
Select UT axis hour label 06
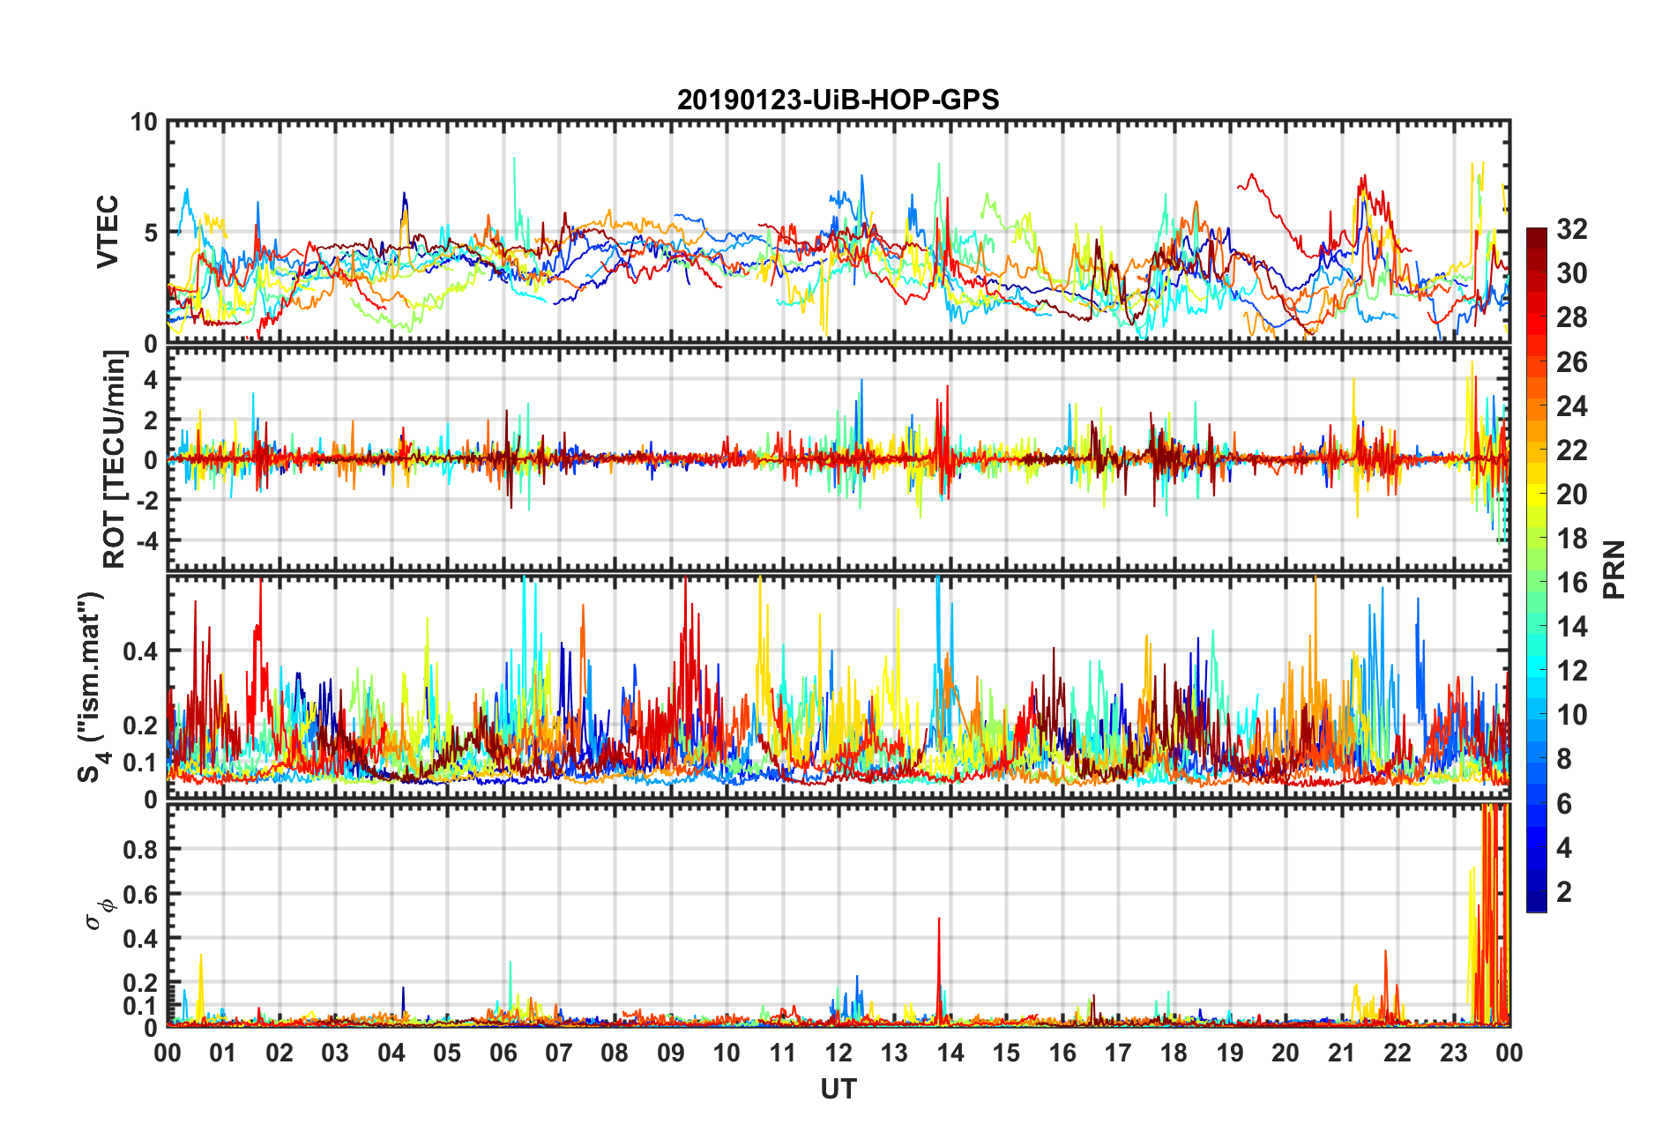click(503, 1053)
